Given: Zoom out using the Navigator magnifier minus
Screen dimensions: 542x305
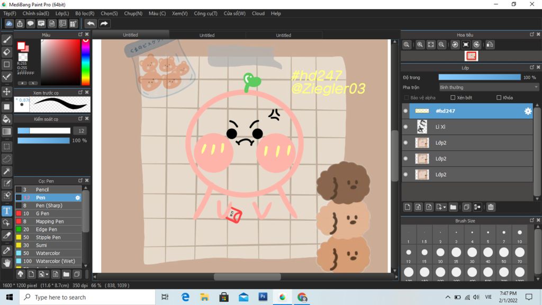Looking at the screenshot, I should click(x=441, y=44).
